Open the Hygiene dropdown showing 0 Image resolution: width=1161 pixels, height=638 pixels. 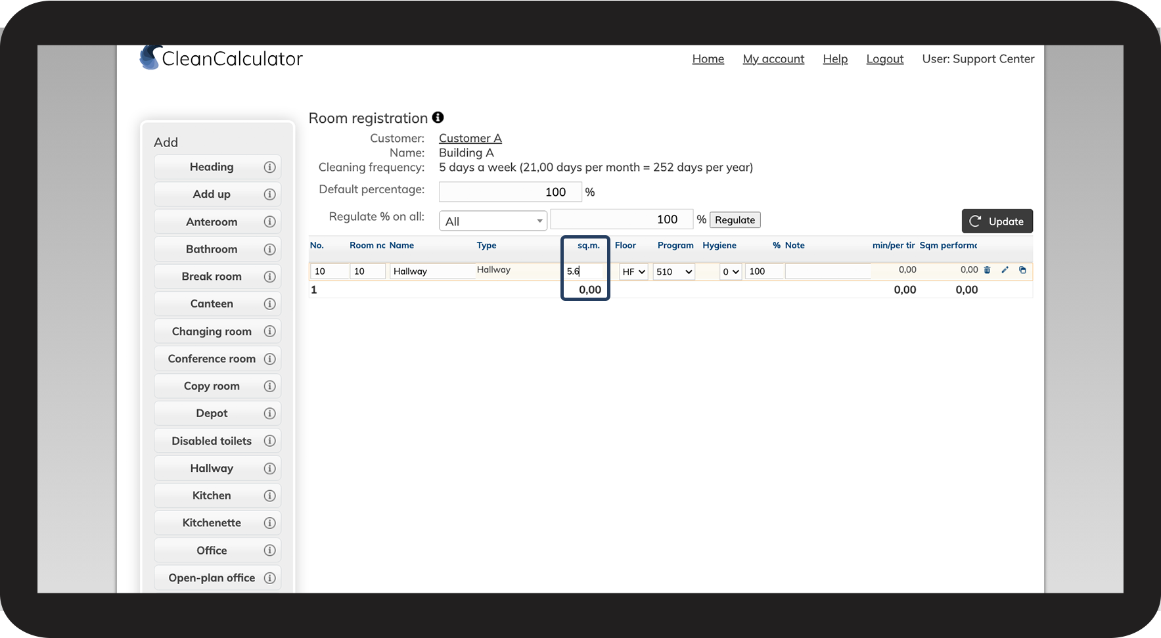(x=731, y=272)
